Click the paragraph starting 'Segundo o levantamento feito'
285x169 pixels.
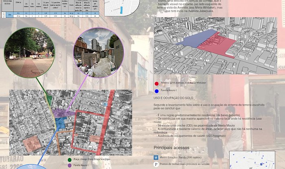pyautogui.click(x=209, y=106)
